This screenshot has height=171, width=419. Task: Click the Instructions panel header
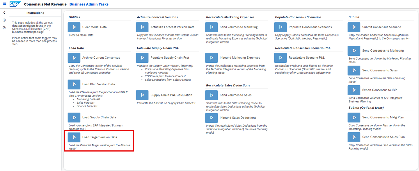[x=35, y=13]
